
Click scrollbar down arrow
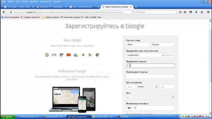[x=210, y=113]
